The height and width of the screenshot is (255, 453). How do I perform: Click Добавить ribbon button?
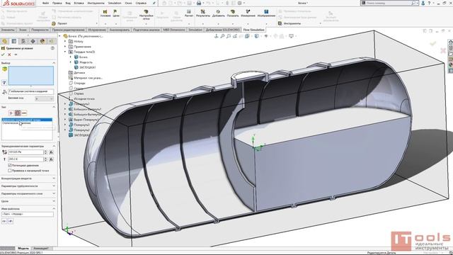point(218,13)
